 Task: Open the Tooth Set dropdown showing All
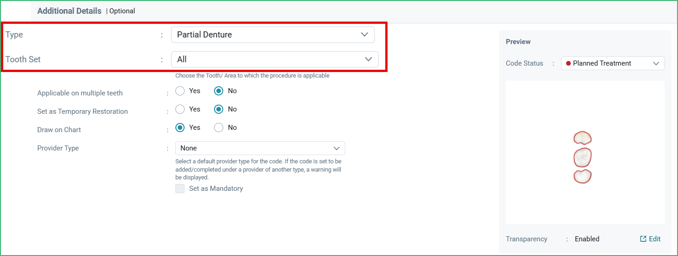[275, 59]
